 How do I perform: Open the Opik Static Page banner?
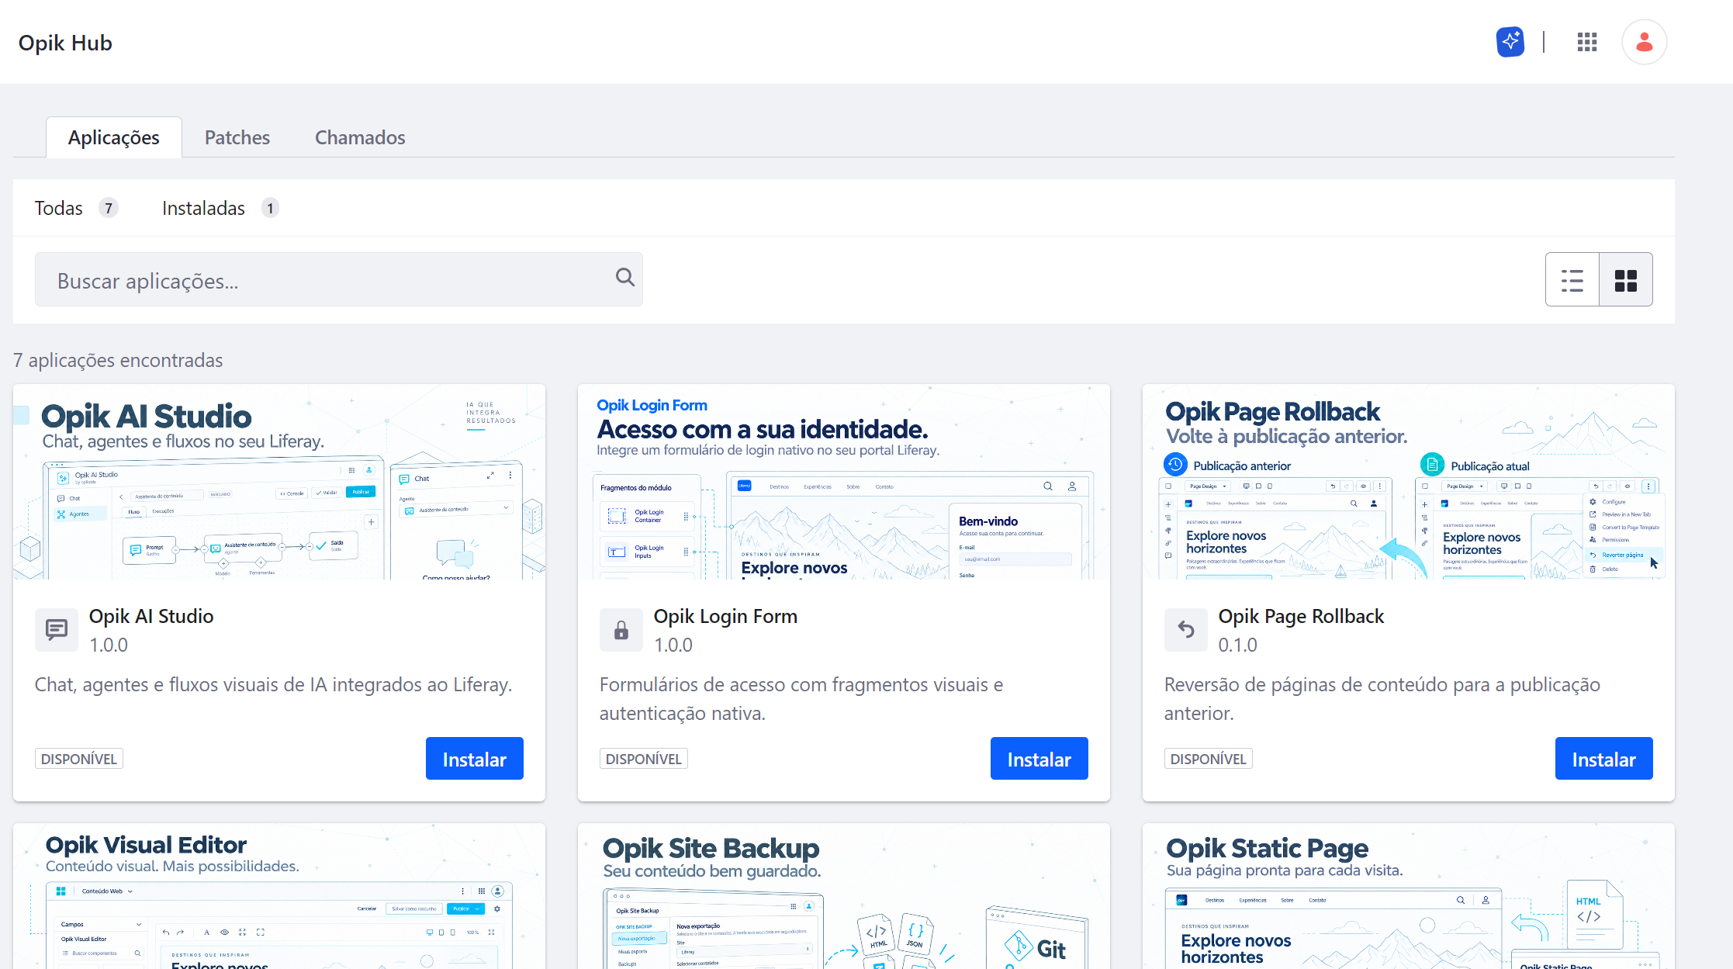pos(1409,896)
